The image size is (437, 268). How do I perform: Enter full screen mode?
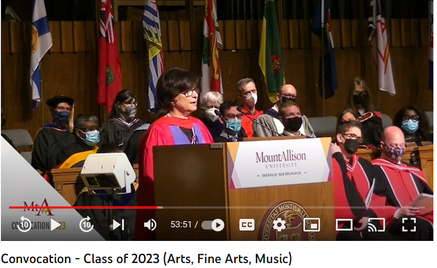point(409,225)
